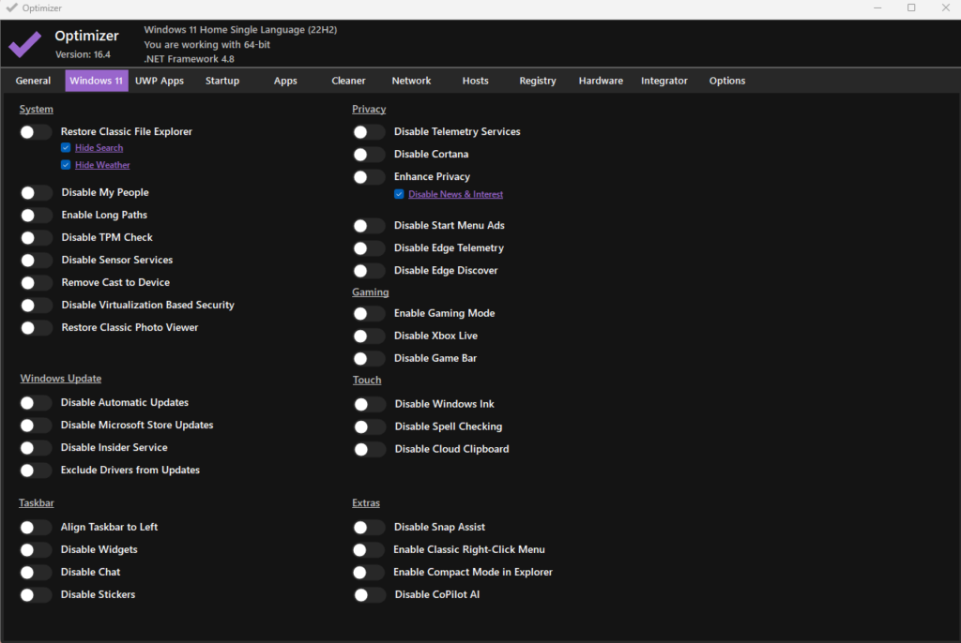The image size is (961, 643).
Task: Maximize the Optimizer window
Action: click(x=910, y=7)
